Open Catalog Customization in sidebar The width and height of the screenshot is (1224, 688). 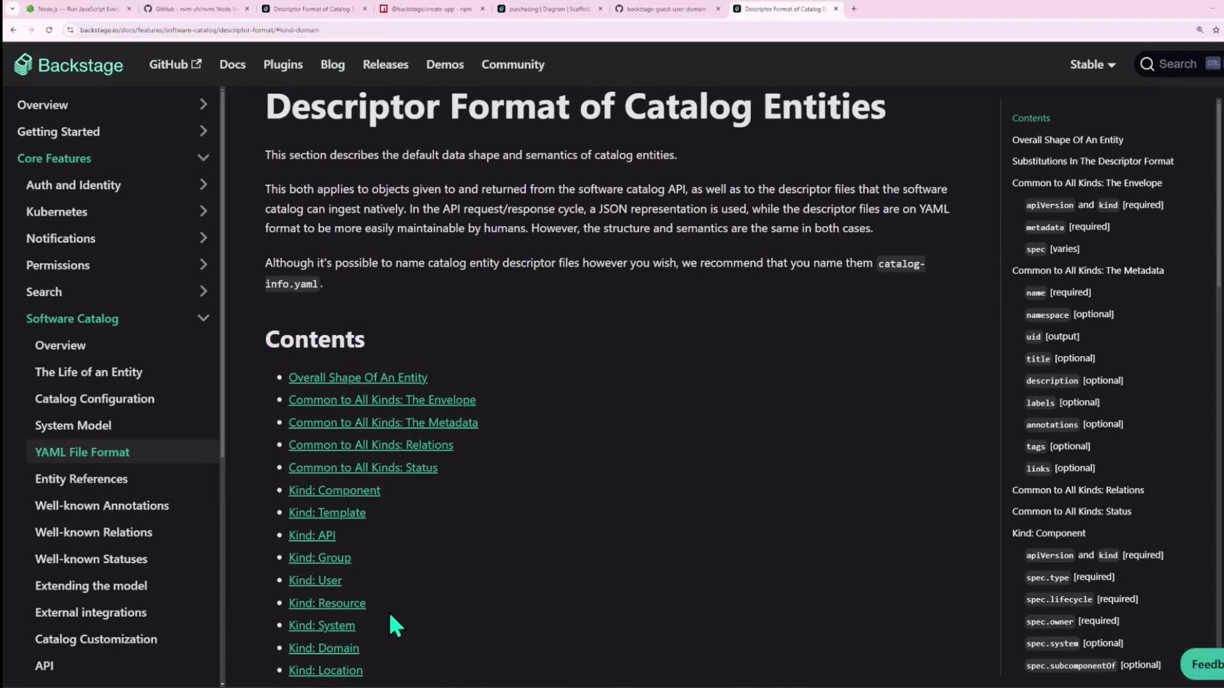[96, 640]
